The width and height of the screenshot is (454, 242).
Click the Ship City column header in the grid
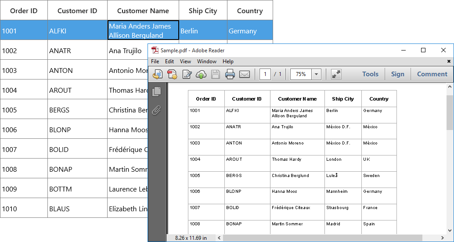point(203,11)
